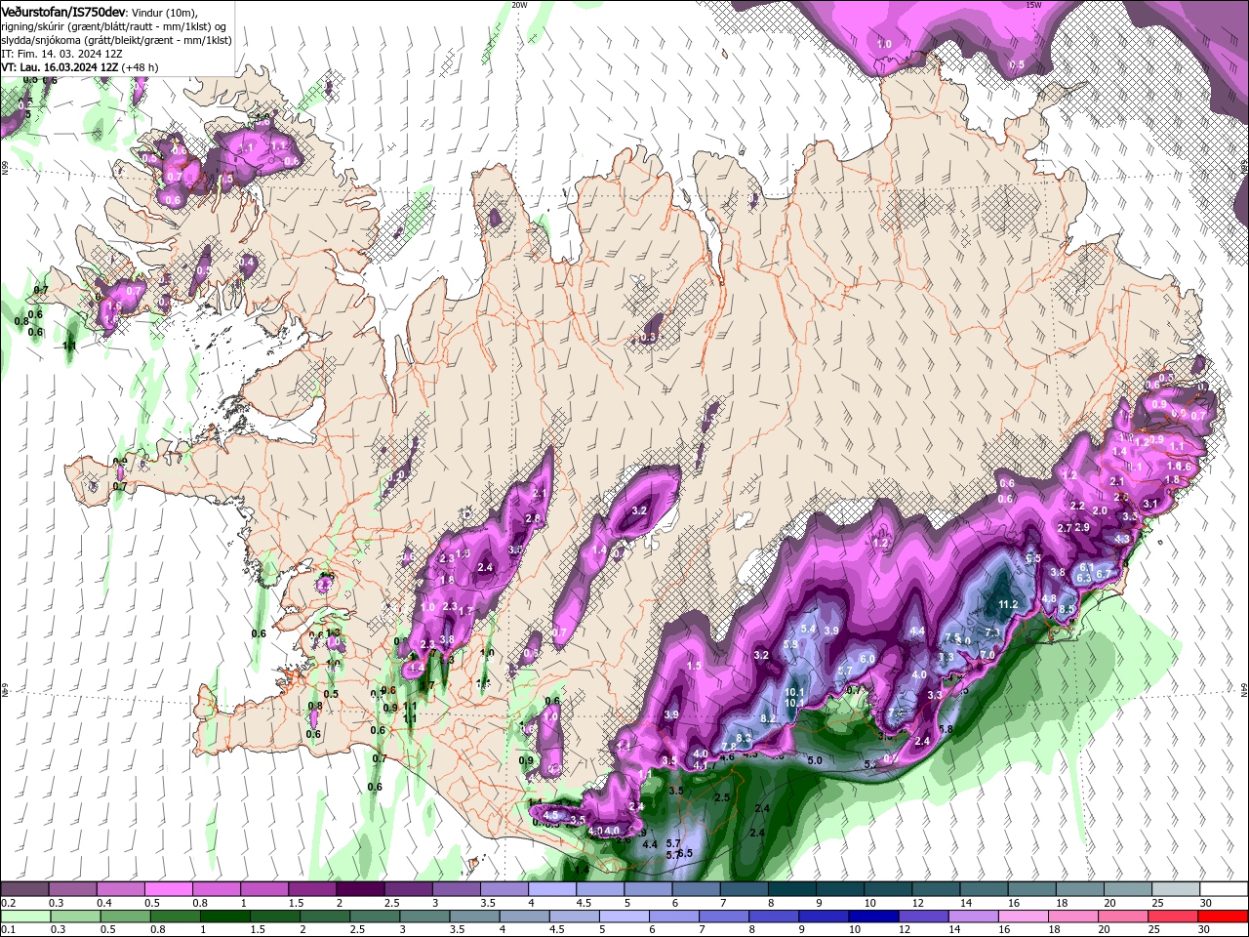This screenshot has height=937, width=1249.
Task: Click lower-row red swatch above label 30
Action: pos(1224,916)
